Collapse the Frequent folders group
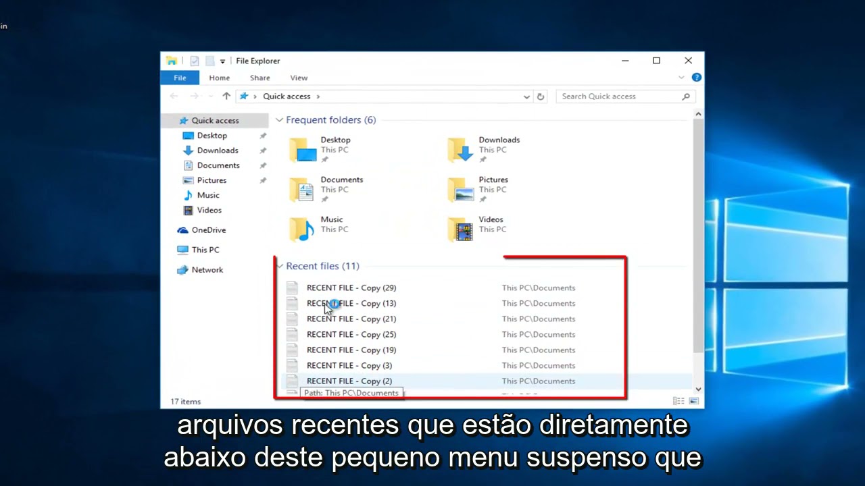This screenshot has width=865, height=486. [x=279, y=120]
